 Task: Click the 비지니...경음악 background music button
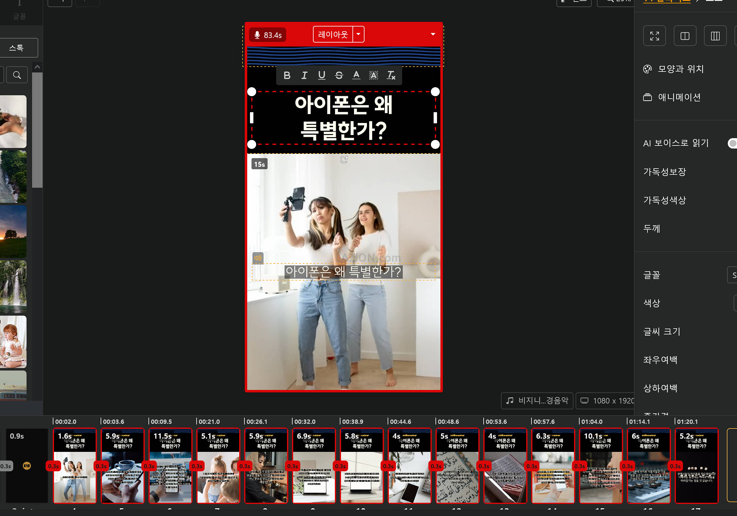537,401
